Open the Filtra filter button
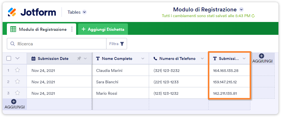 coord(117,44)
